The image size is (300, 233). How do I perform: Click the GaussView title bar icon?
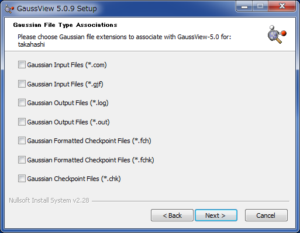[9, 9]
